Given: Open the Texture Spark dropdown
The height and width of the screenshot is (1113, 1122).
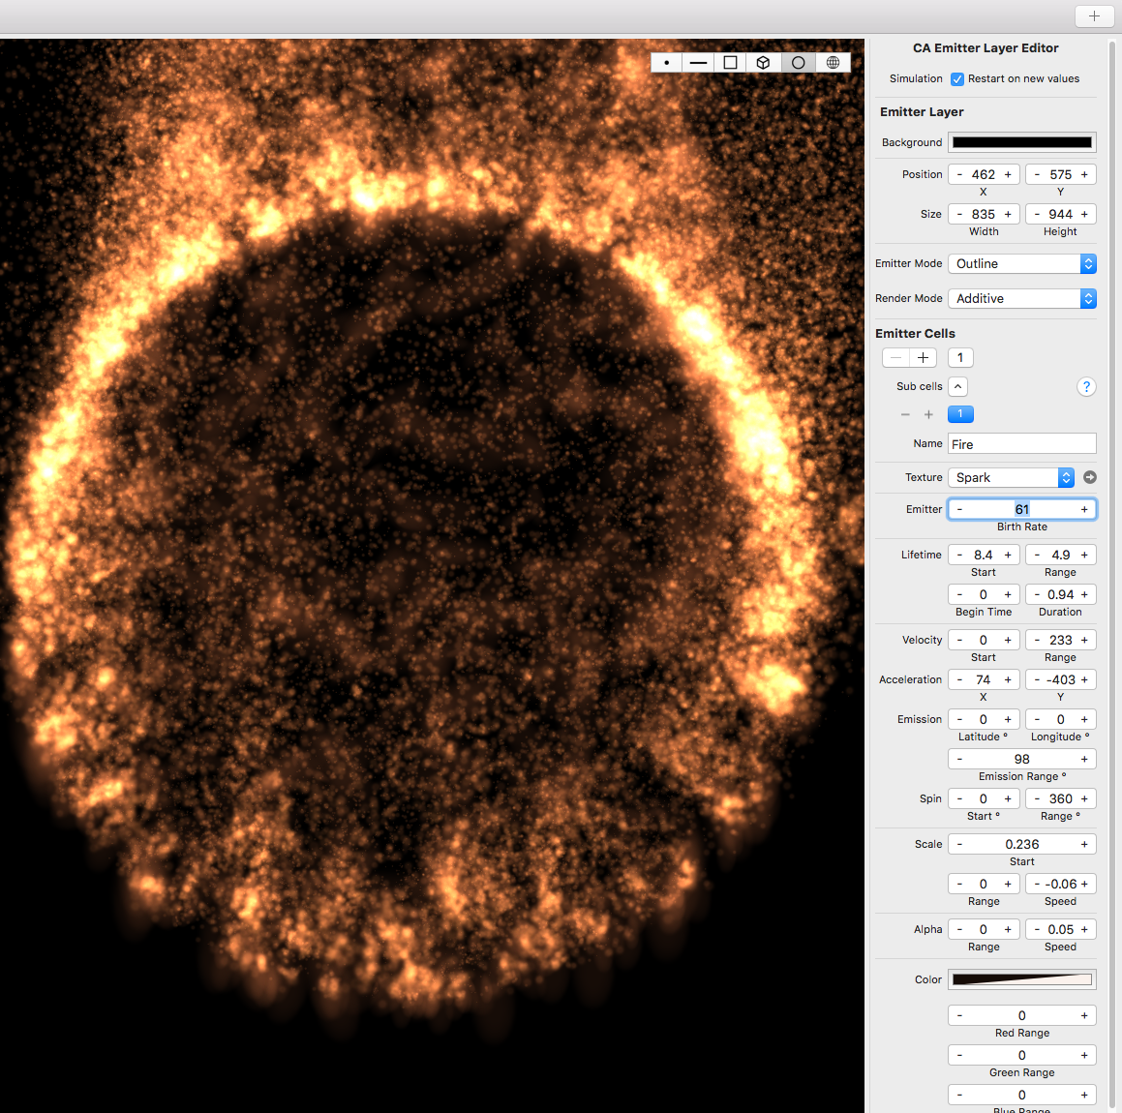Looking at the screenshot, I should [1011, 478].
